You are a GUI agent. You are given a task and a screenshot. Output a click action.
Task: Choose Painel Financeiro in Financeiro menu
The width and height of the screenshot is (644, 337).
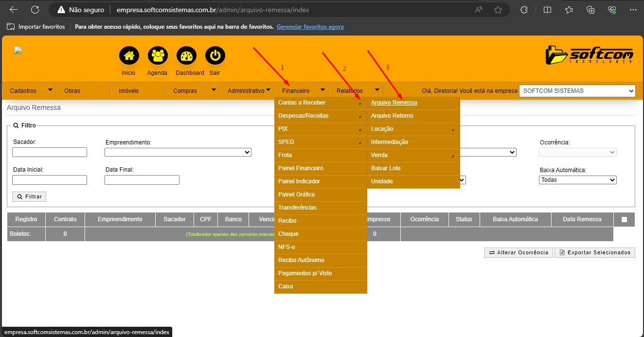pos(301,168)
